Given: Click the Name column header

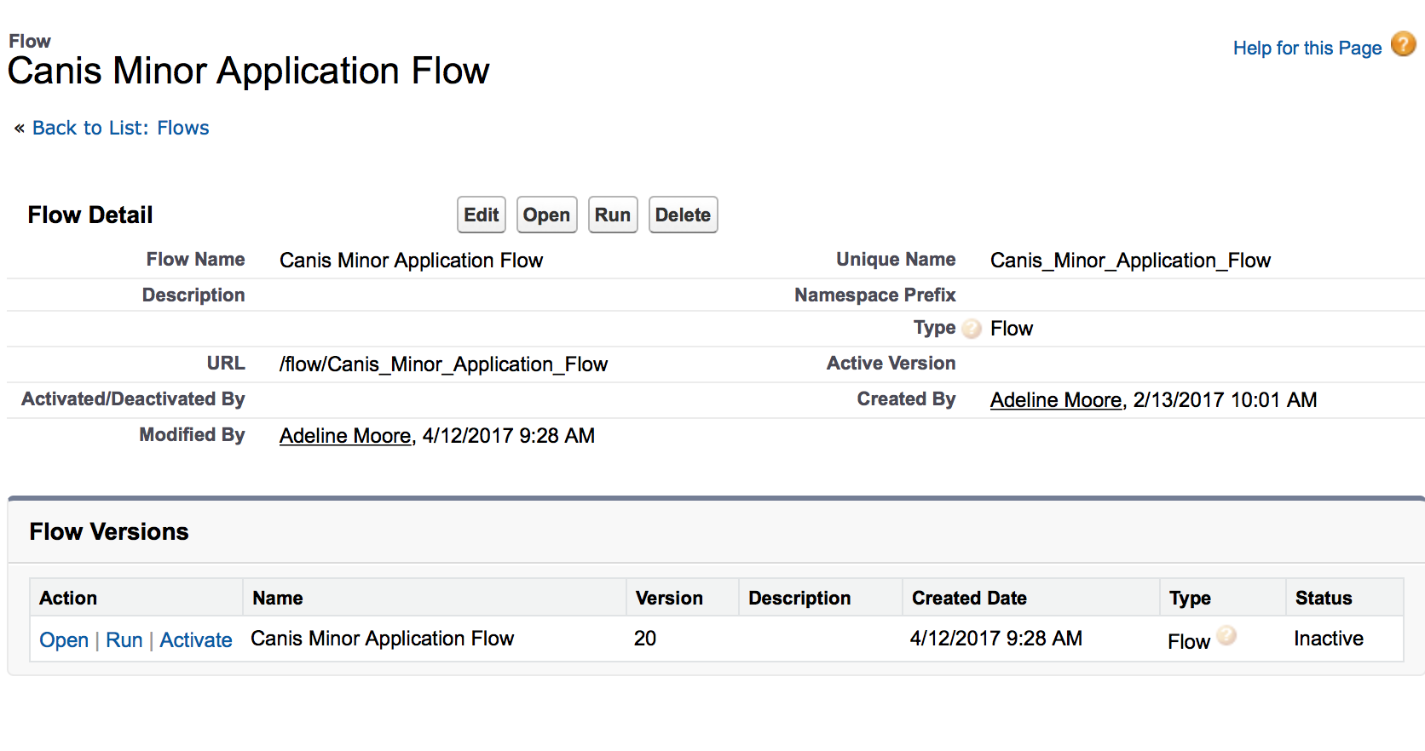Looking at the screenshot, I should coord(278,598).
